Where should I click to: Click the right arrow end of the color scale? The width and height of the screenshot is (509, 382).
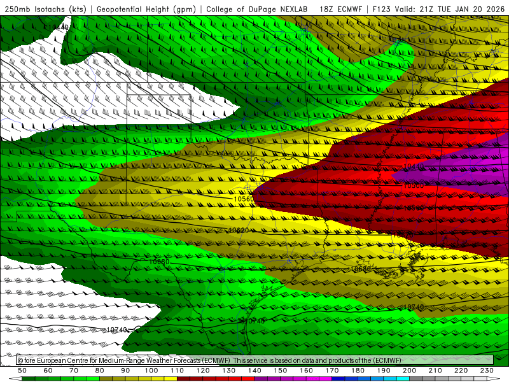pos(494,378)
